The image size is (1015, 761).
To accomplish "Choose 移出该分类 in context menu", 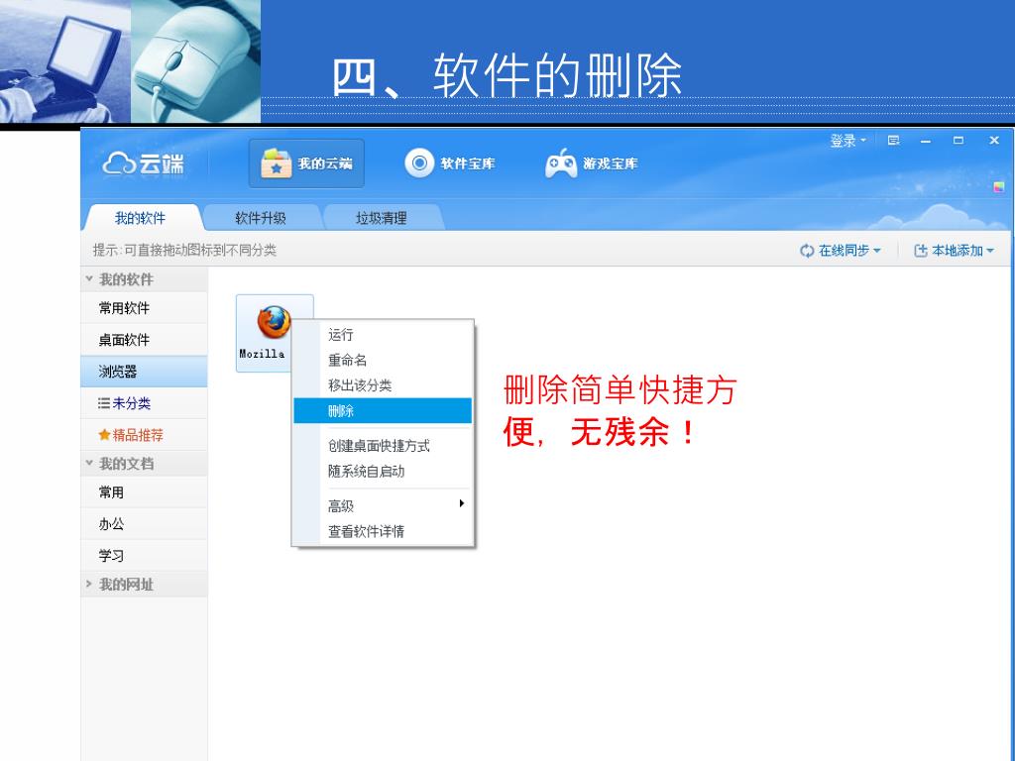I will 383,385.
